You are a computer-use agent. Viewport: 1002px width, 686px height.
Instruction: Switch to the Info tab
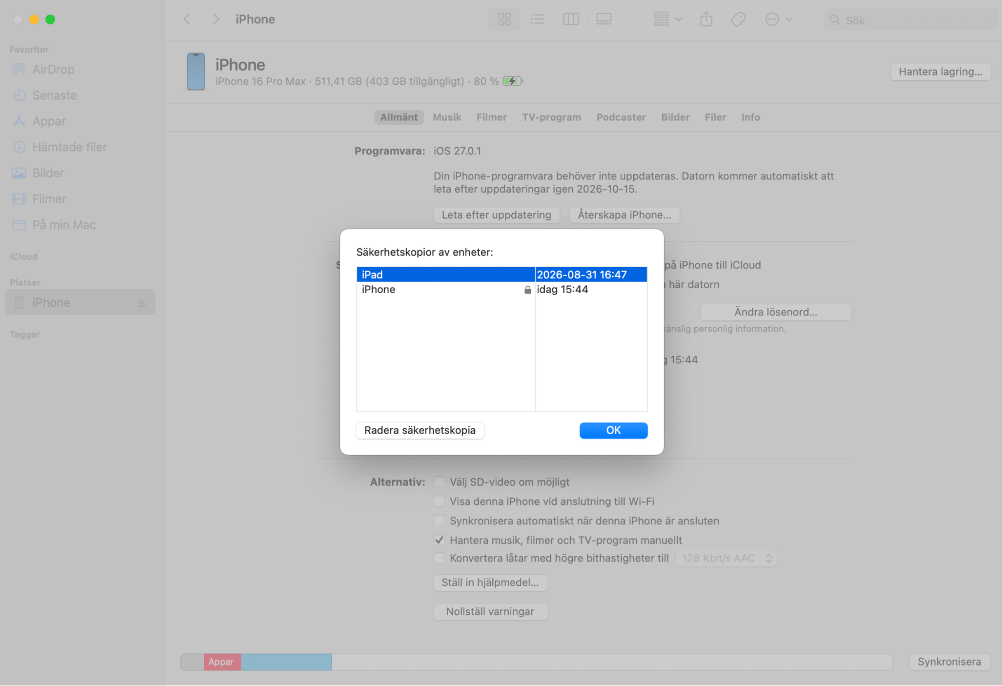tap(750, 117)
